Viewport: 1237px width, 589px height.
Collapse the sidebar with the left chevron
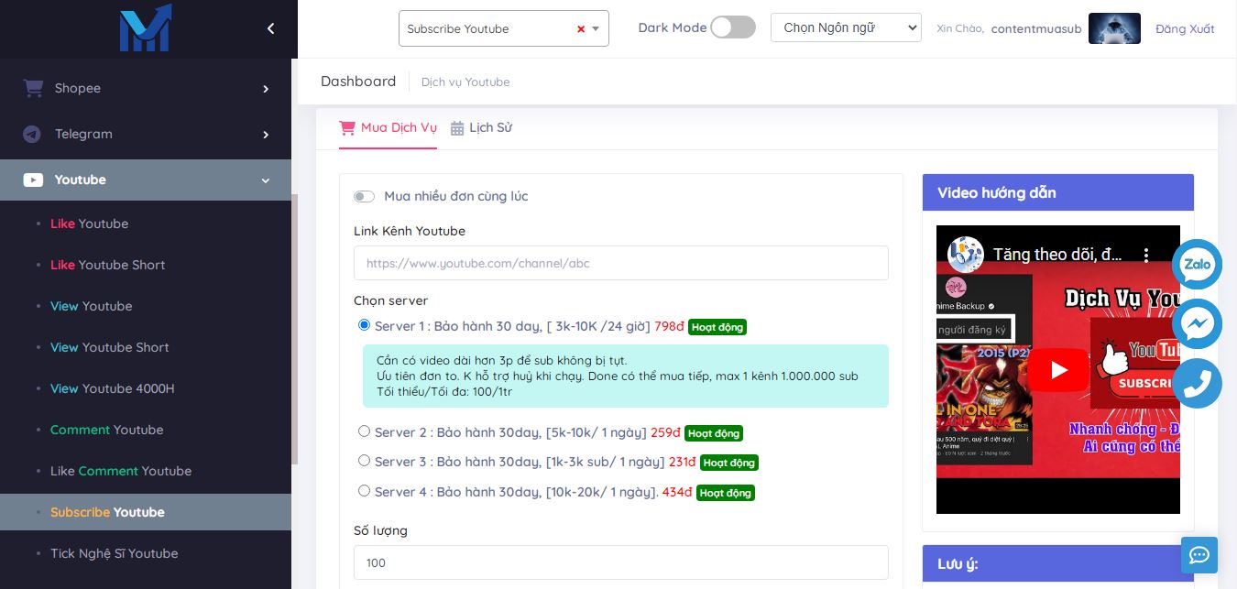[270, 28]
